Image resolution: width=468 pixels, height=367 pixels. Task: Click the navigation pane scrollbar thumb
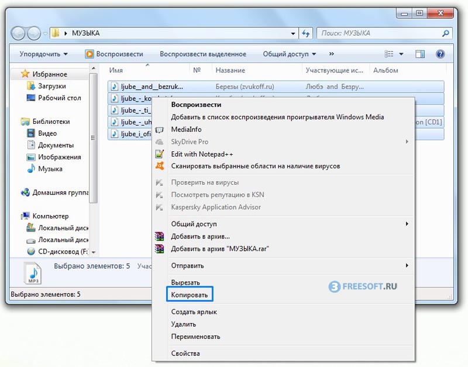[93, 137]
